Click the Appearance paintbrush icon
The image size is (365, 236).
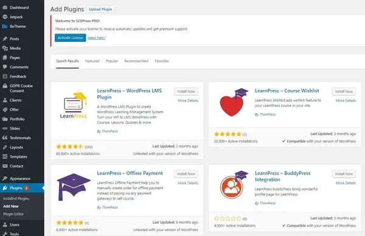(x=5, y=178)
